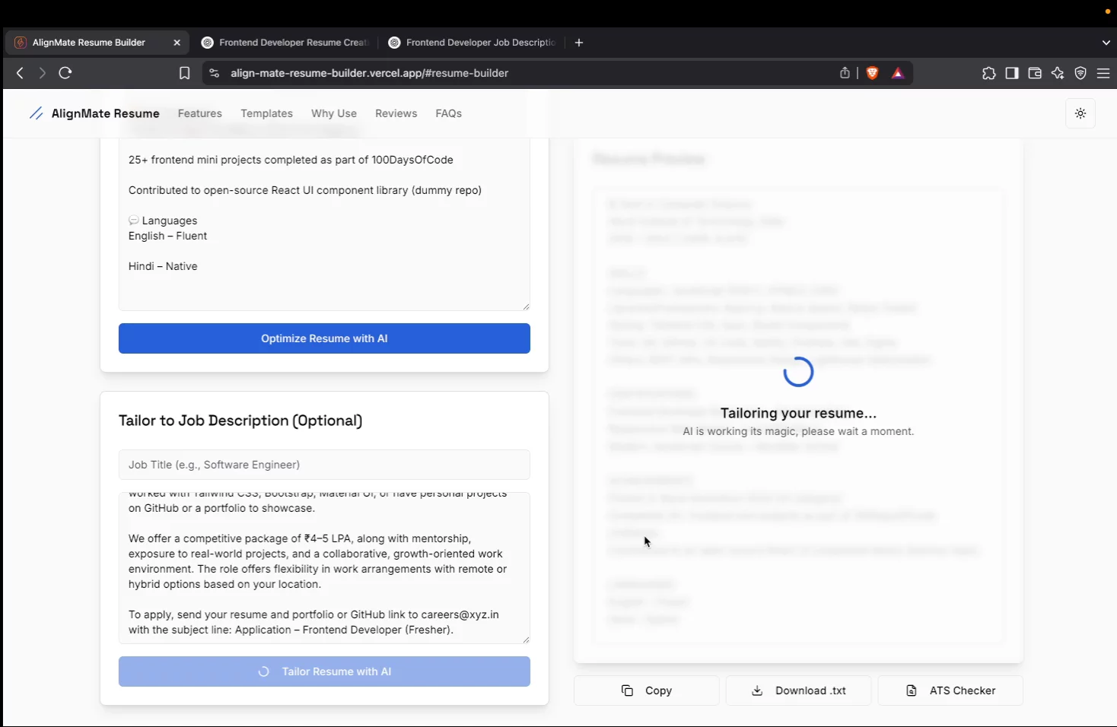Switch to Frontend Developer Resume Creation tab
This screenshot has width=1117, height=727.
(285, 43)
